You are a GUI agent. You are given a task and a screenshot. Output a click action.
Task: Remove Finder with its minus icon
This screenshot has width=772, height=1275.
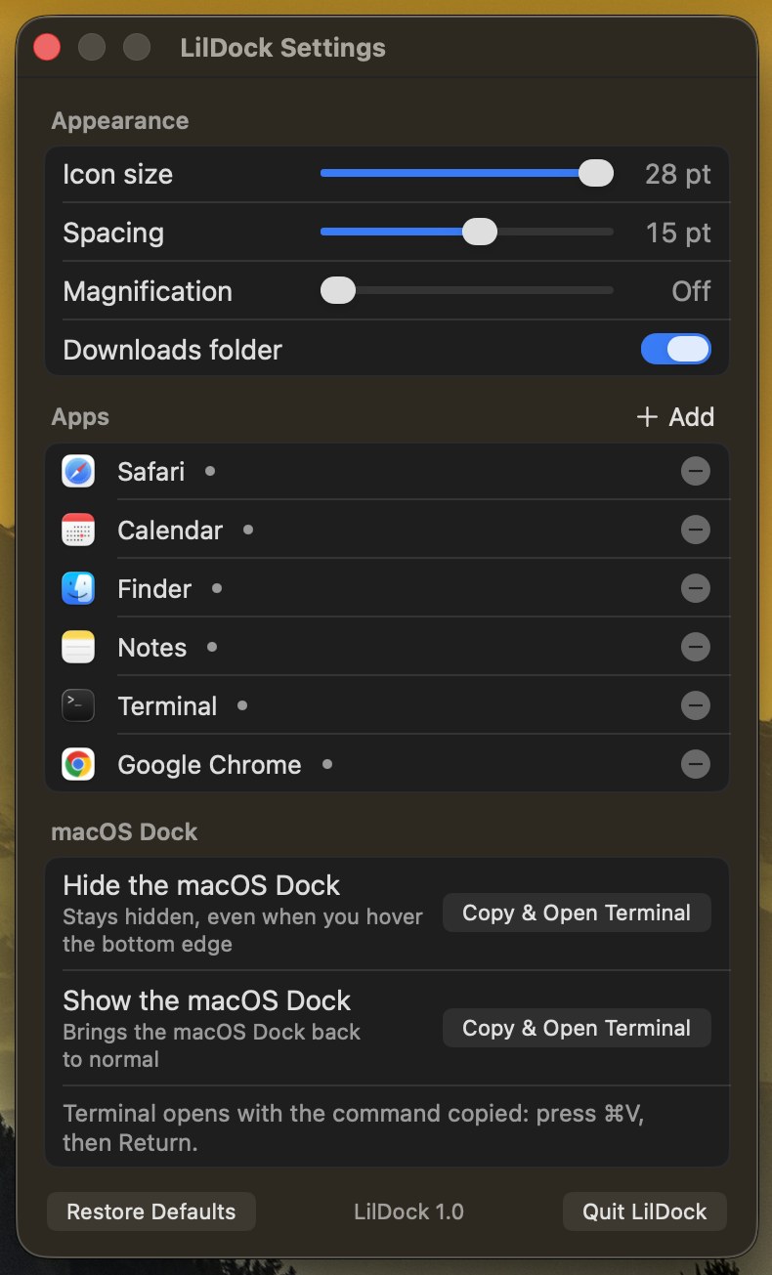696,588
